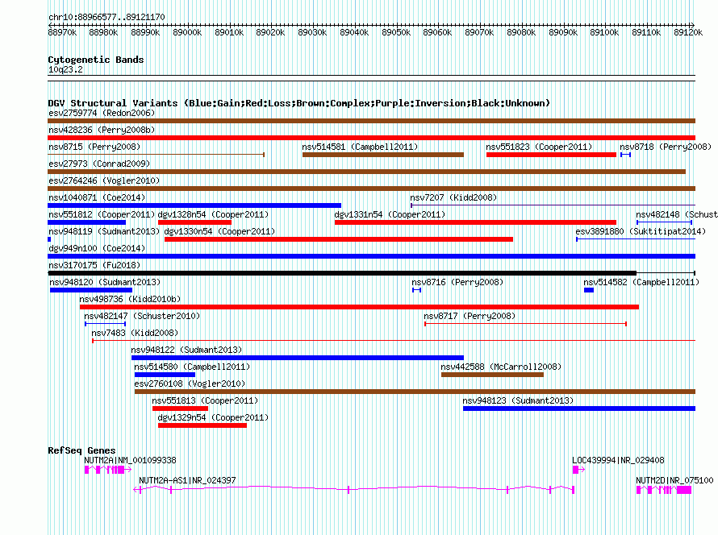This screenshot has width=718, height=535.
Task: Click the tiny nsv948119 (Sudmant2013) blue marker
Action: pos(49,239)
